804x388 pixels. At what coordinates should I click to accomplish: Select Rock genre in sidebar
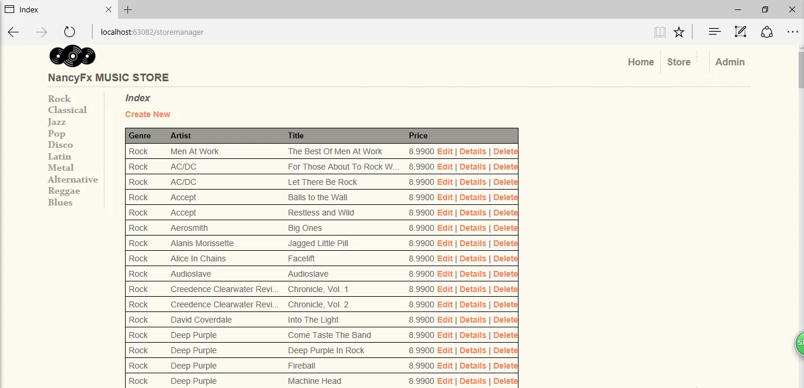tap(59, 98)
